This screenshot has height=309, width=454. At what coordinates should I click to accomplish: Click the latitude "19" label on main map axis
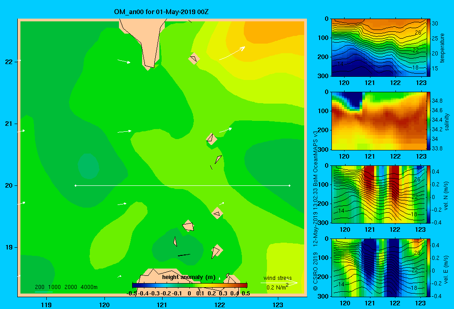(x=9, y=247)
